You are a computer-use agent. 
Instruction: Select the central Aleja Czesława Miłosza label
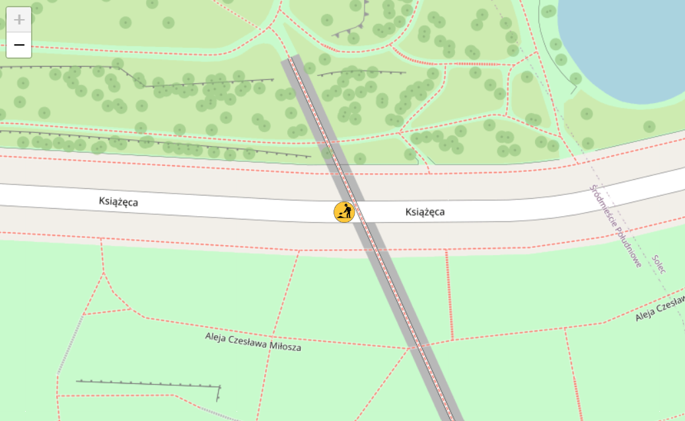(x=253, y=342)
